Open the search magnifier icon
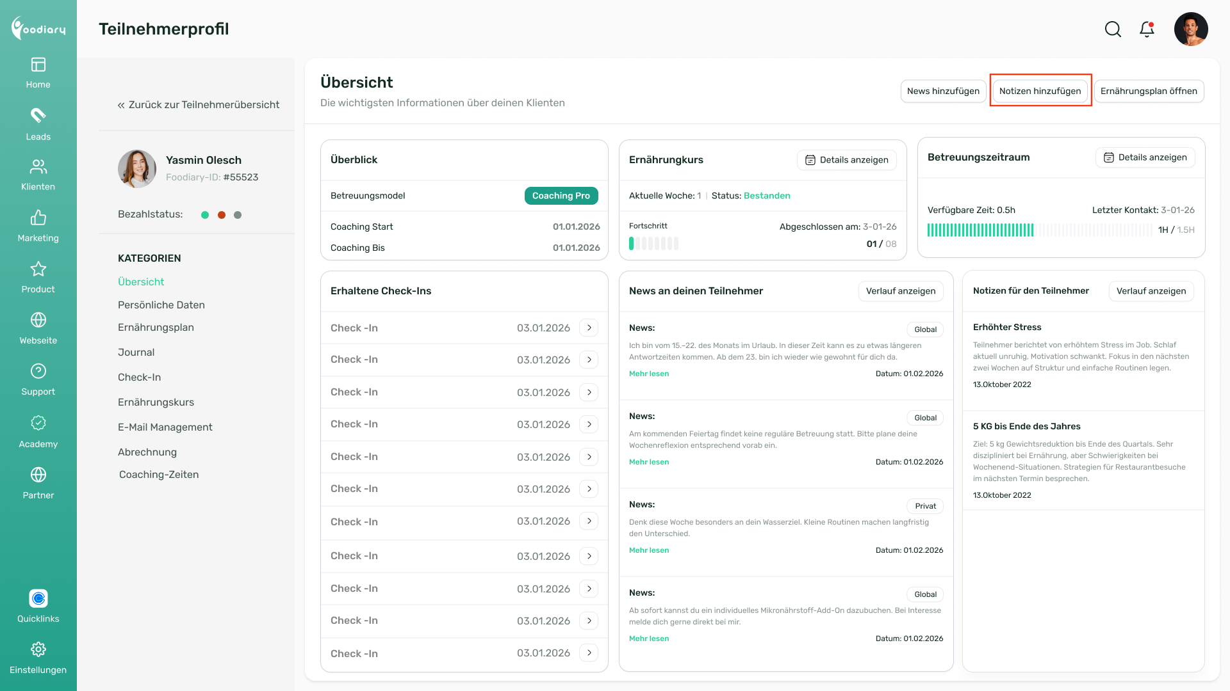1230x691 pixels. click(x=1113, y=29)
